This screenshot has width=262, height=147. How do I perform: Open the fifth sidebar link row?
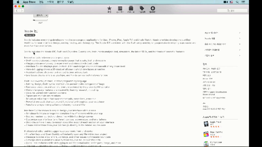point(222,55)
